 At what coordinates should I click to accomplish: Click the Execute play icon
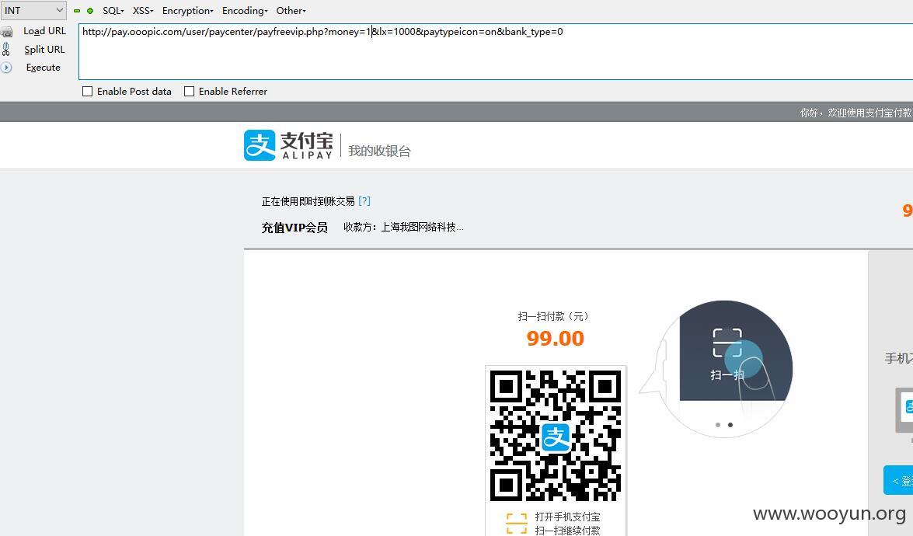click(6, 68)
